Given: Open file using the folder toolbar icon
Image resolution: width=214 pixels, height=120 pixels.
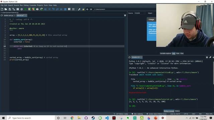Looking at the screenshot, I should [x=6, y=9].
